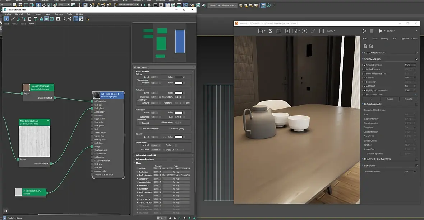Image resolution: width=424 pixels, height=220 pixels.
Task: Start the render with the play outline icon
Action: coord(364,31)
